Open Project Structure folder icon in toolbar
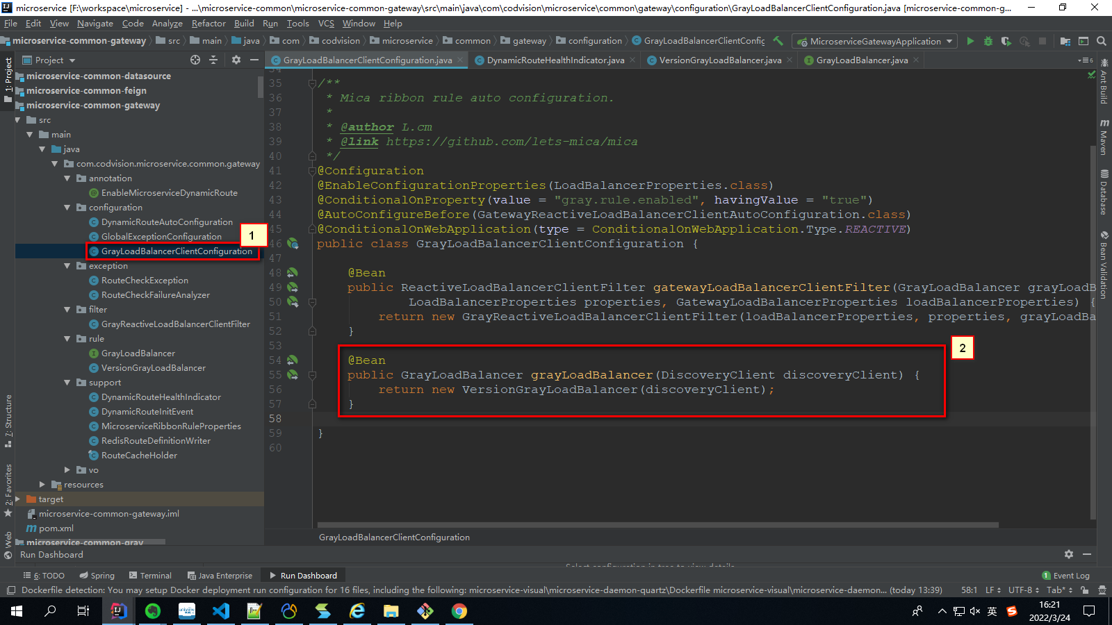Screen dimensions: 1112x625 coord(1065,41)
